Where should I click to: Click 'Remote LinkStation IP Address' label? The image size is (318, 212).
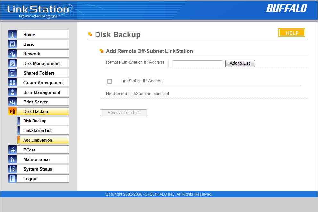coord(135,62)
